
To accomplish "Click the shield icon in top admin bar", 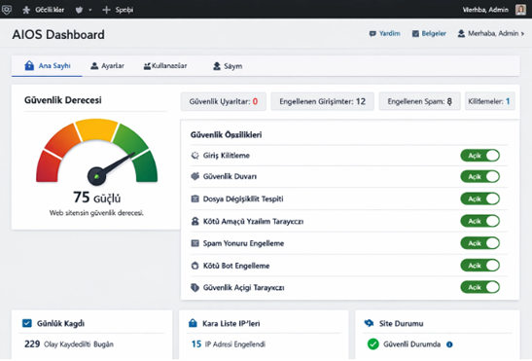I will pyautogui.click(x=79, y=10).
